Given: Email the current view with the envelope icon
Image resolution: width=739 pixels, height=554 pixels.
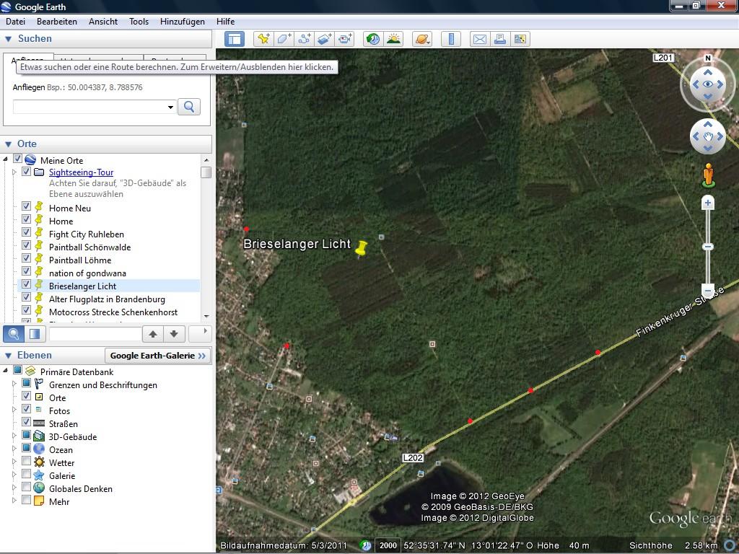Looking at the screenshot, I should (x=480, y=39).
